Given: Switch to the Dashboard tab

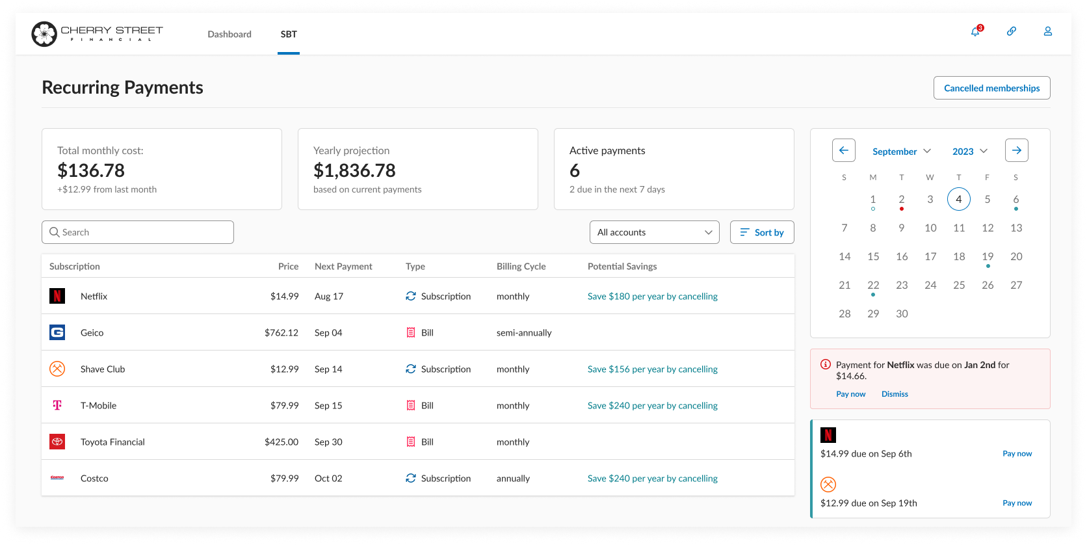Looking at the screenshot, I should point(229,34).
